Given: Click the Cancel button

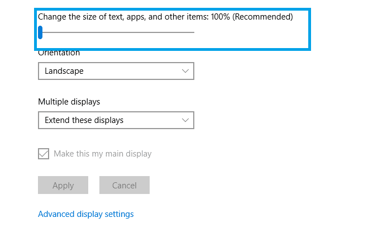Looking at the screenshot, I should click(x=125, y=185).
